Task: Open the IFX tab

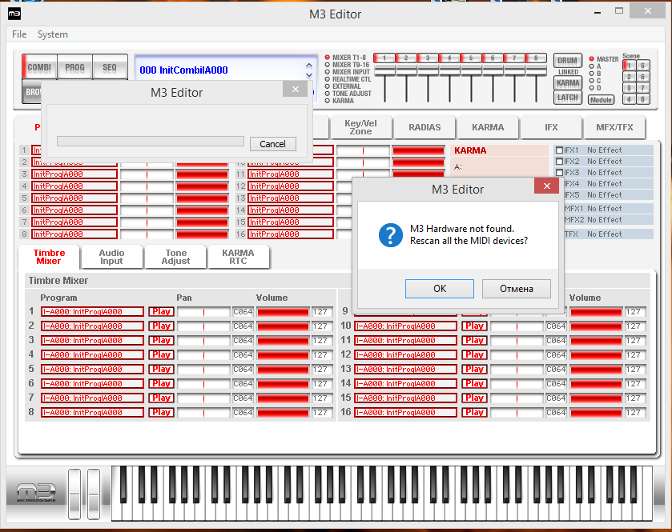Action: (551, 127)
